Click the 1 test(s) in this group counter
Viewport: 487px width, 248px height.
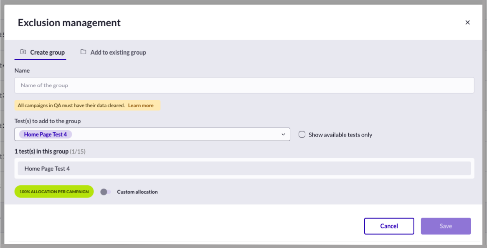50,152
